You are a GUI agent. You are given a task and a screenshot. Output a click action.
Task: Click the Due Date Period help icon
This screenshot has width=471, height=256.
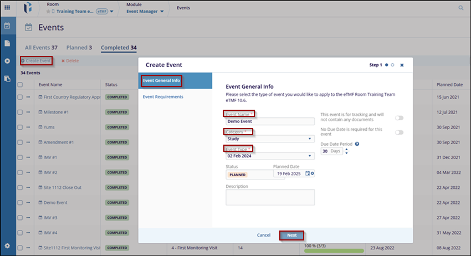tap(357, 144)
